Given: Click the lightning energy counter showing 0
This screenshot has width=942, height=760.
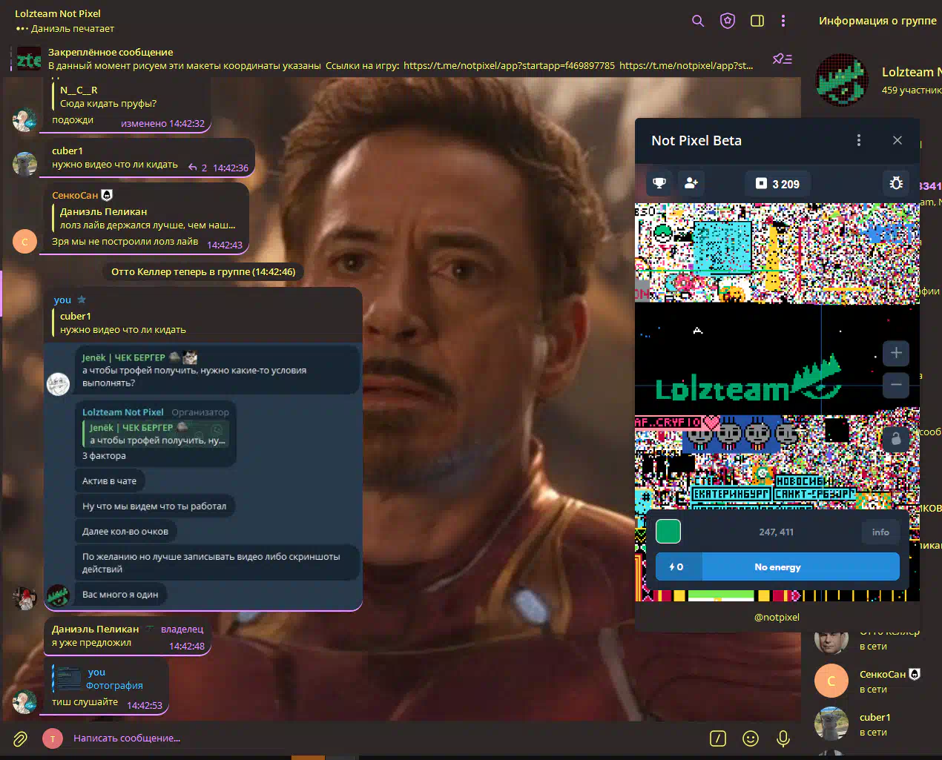Looking at the screenshot, I should click(676, 567).
